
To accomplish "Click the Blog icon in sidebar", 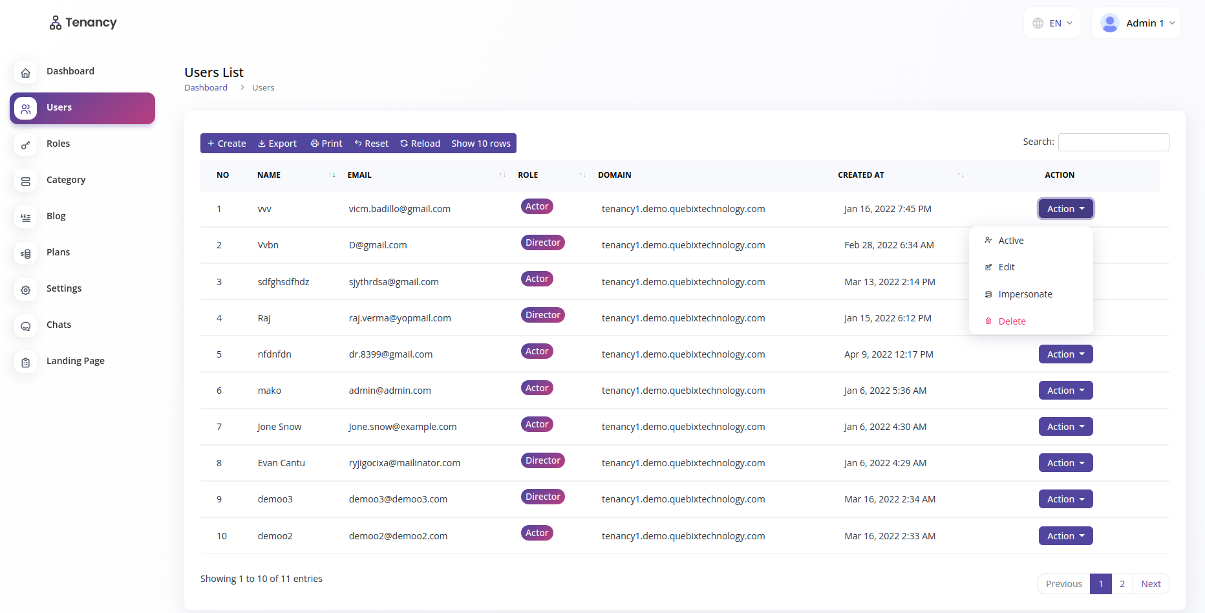I will (26, 217).
